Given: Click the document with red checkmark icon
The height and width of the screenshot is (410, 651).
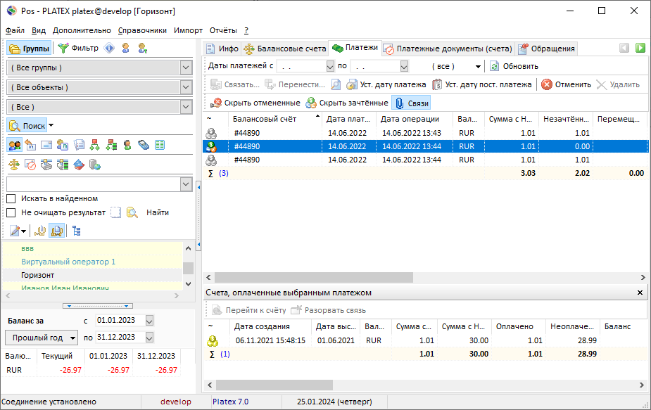Looking at the screenshot, I should click(30, 165).
